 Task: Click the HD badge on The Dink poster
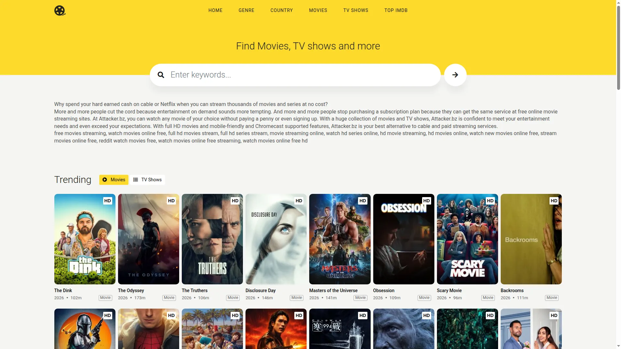click(108, 201)
